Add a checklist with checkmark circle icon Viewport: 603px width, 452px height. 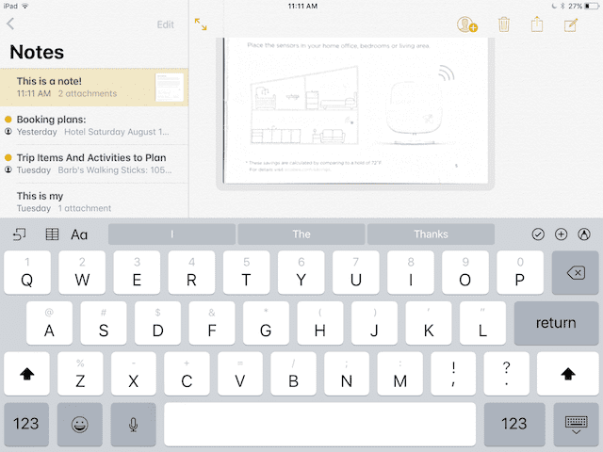tap(538, 234)
